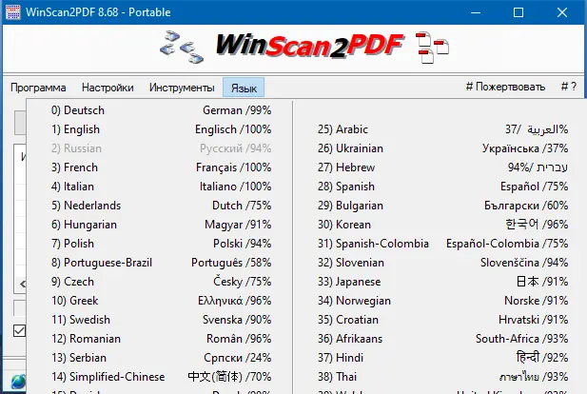Select 38) Thai language
587x394 pixels.
[441, 377]
